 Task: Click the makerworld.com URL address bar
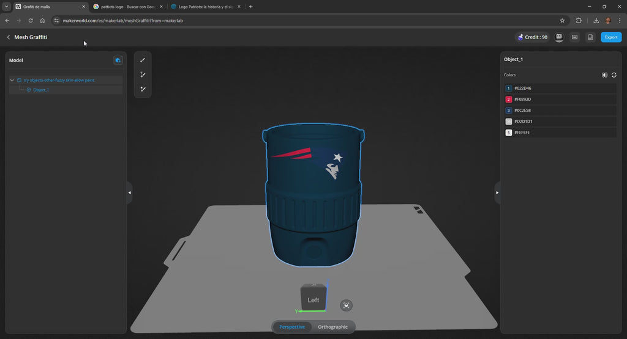[310, 21]
